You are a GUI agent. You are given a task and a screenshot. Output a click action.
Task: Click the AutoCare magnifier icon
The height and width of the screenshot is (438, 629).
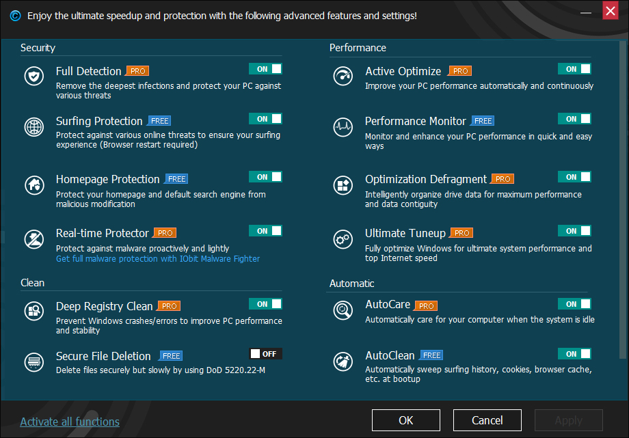(343, 310)
